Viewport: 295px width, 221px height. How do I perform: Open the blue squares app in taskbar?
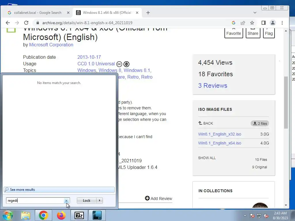[x=97, y=215]
